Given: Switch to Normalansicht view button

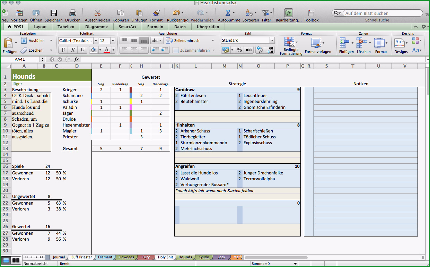Looking at the screenshot, I should coord(6,260).
